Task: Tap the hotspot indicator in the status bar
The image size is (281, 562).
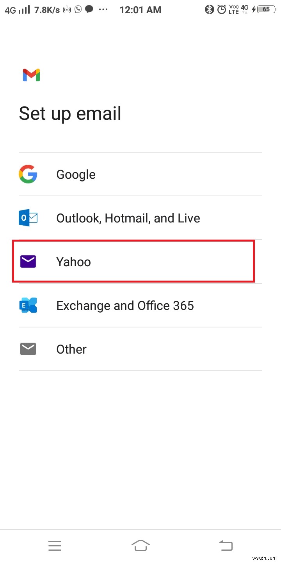Action: [x=66, y=9]
